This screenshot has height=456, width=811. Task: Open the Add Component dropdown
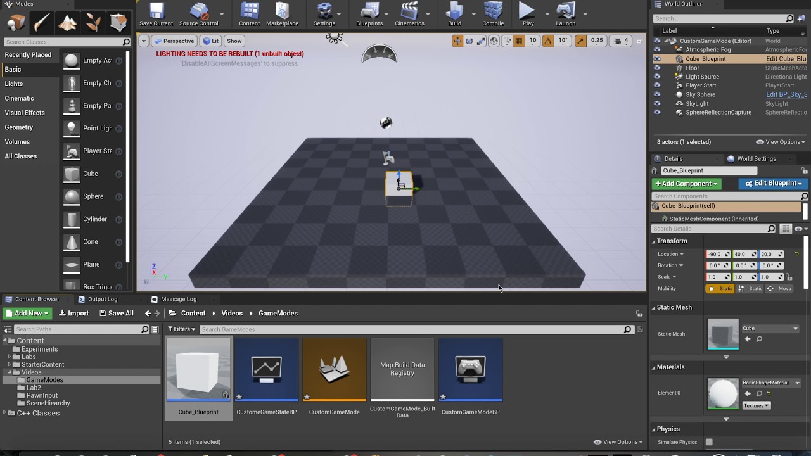click(x=687, y=184)
